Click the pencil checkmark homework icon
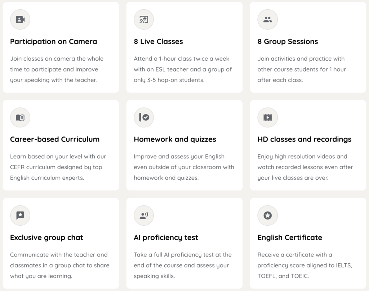The image size is (369, 291). (x=144, y=117)
